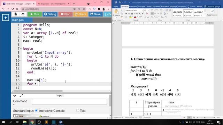Switch Word to Read Mode view
223x125 pixels.
click(x=184, y=117)
